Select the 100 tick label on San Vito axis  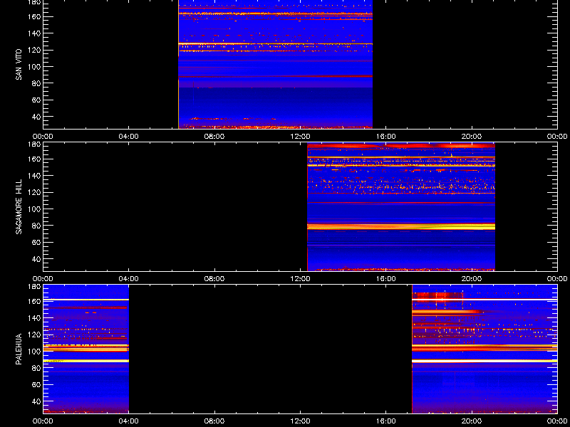click(36, 67)
